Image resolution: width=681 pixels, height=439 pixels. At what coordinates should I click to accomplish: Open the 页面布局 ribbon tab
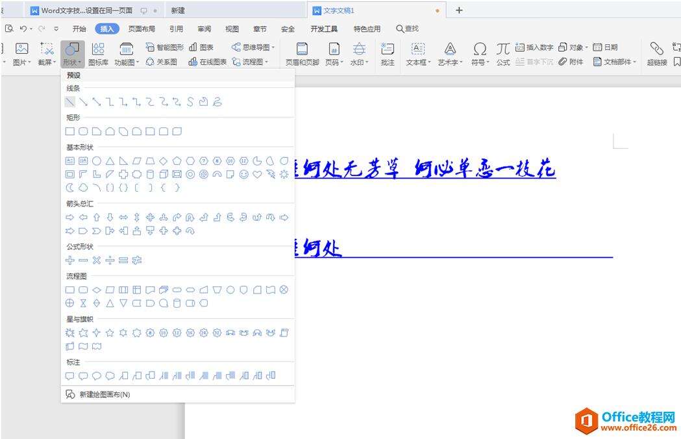pyautogui.click(x=142, y=29)
